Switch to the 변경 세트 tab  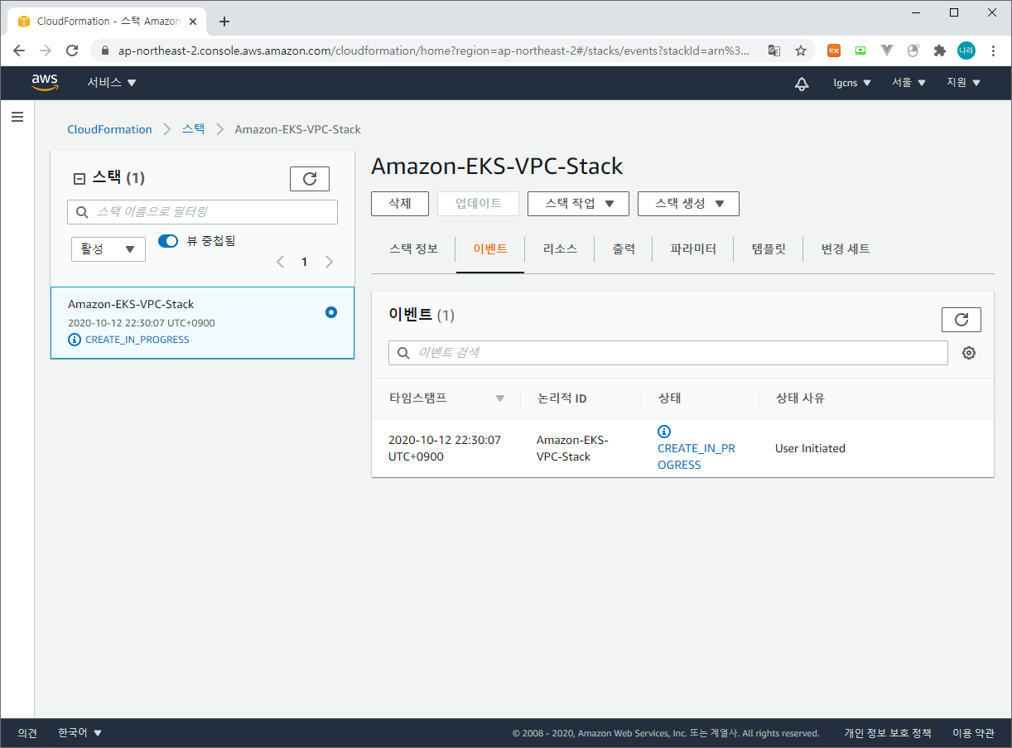coord(846,249)
